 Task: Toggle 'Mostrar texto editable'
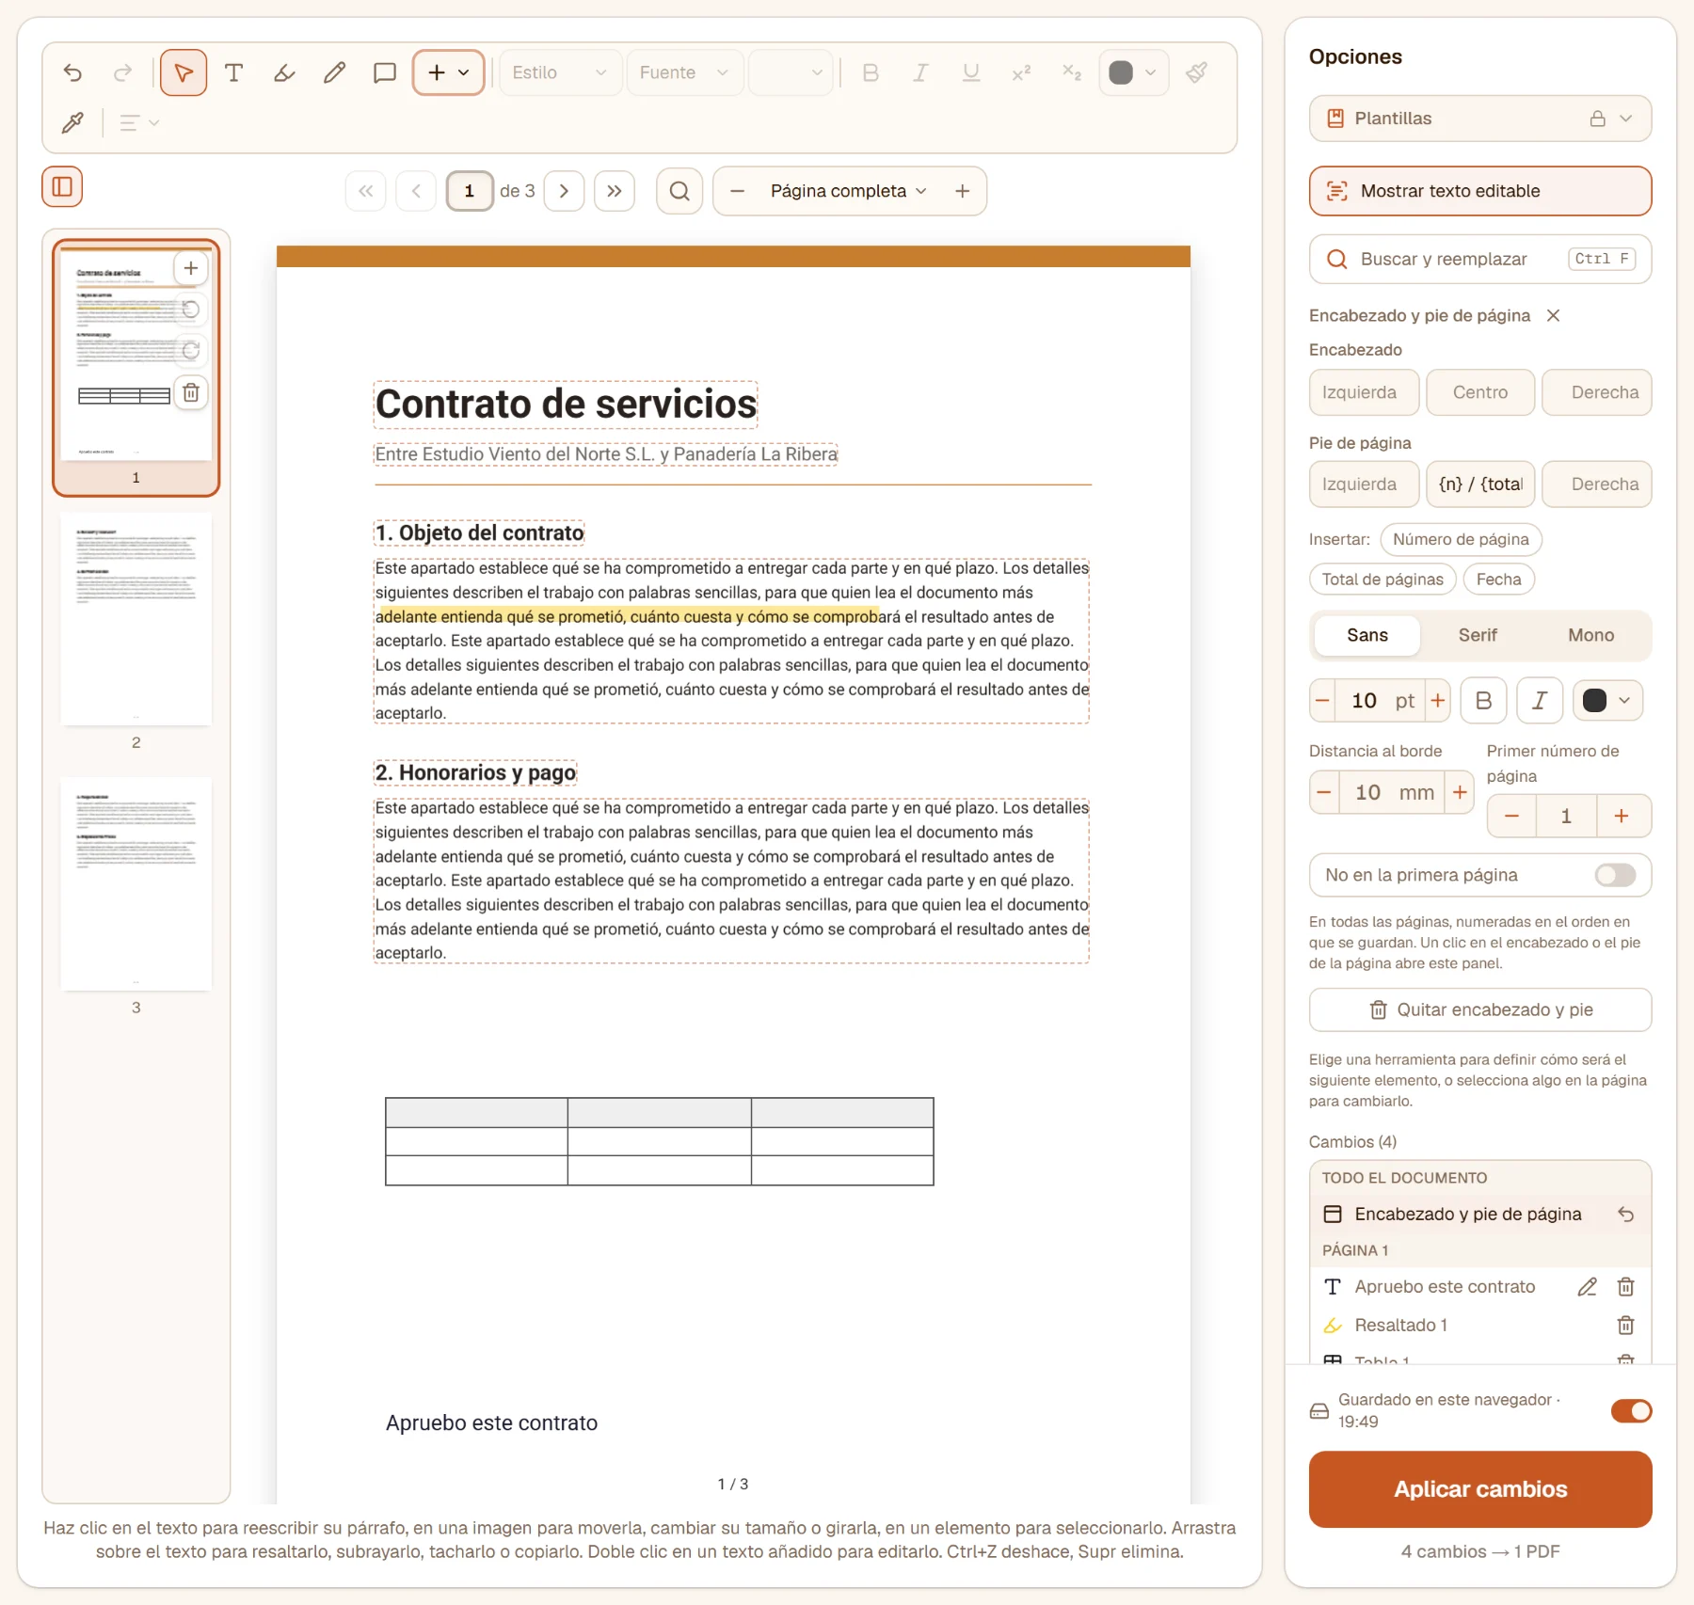click(x=1480, y=191)
